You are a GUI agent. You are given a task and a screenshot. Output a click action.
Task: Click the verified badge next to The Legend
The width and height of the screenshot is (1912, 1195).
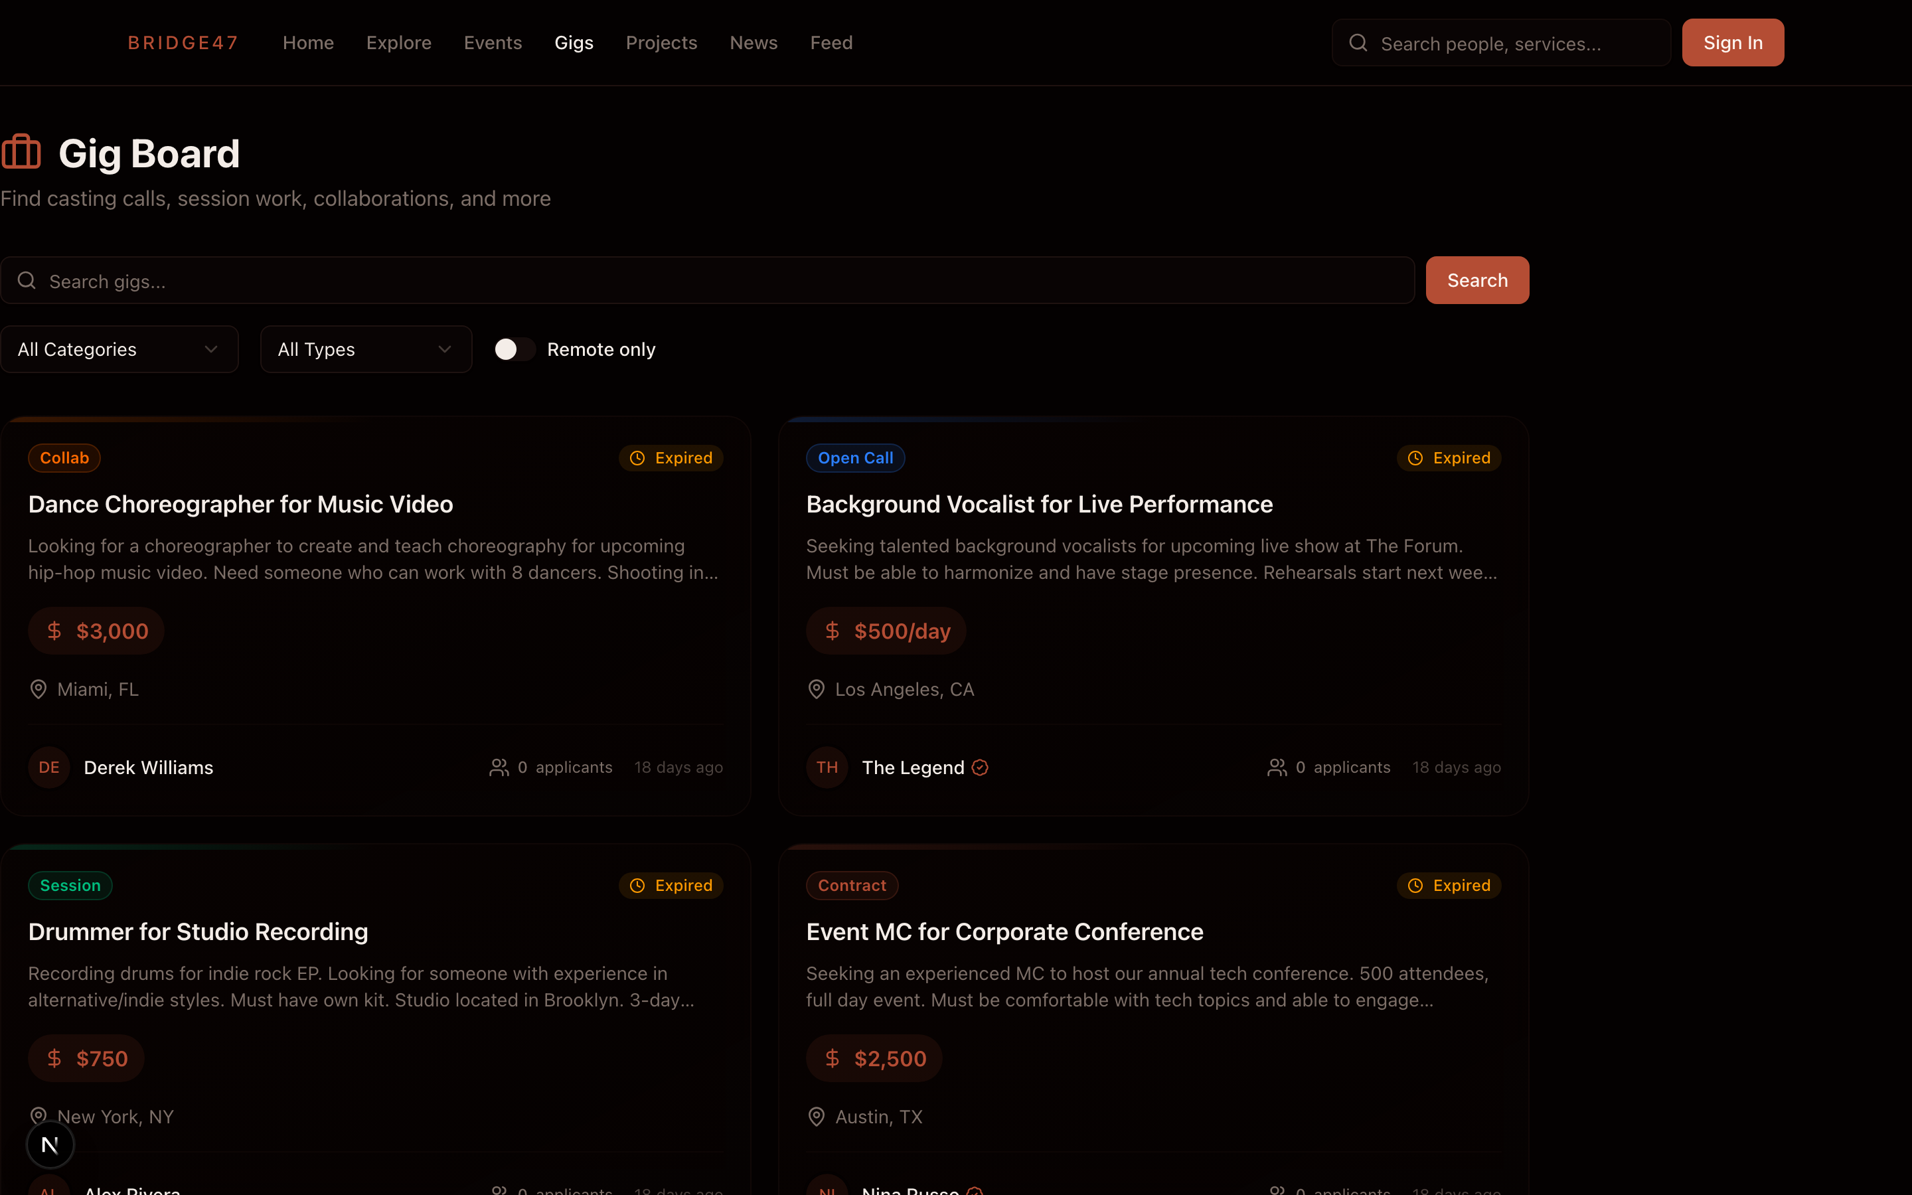coord(980,767)
